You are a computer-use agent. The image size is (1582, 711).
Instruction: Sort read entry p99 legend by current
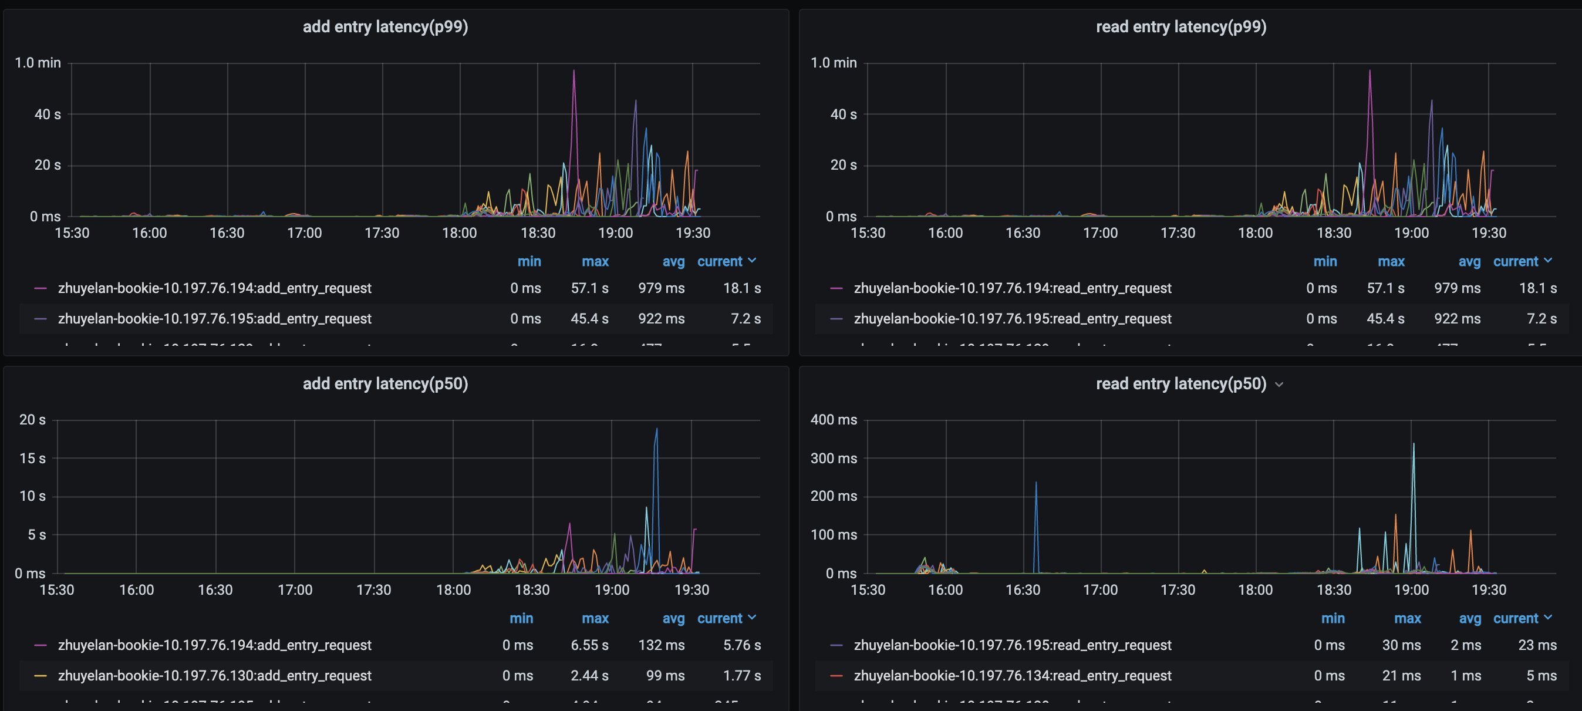[x=1515, y=261]
